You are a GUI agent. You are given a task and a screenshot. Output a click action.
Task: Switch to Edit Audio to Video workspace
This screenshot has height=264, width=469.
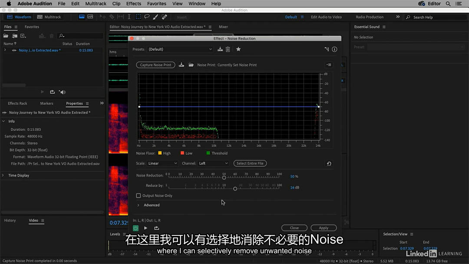[x=326, y=17]
